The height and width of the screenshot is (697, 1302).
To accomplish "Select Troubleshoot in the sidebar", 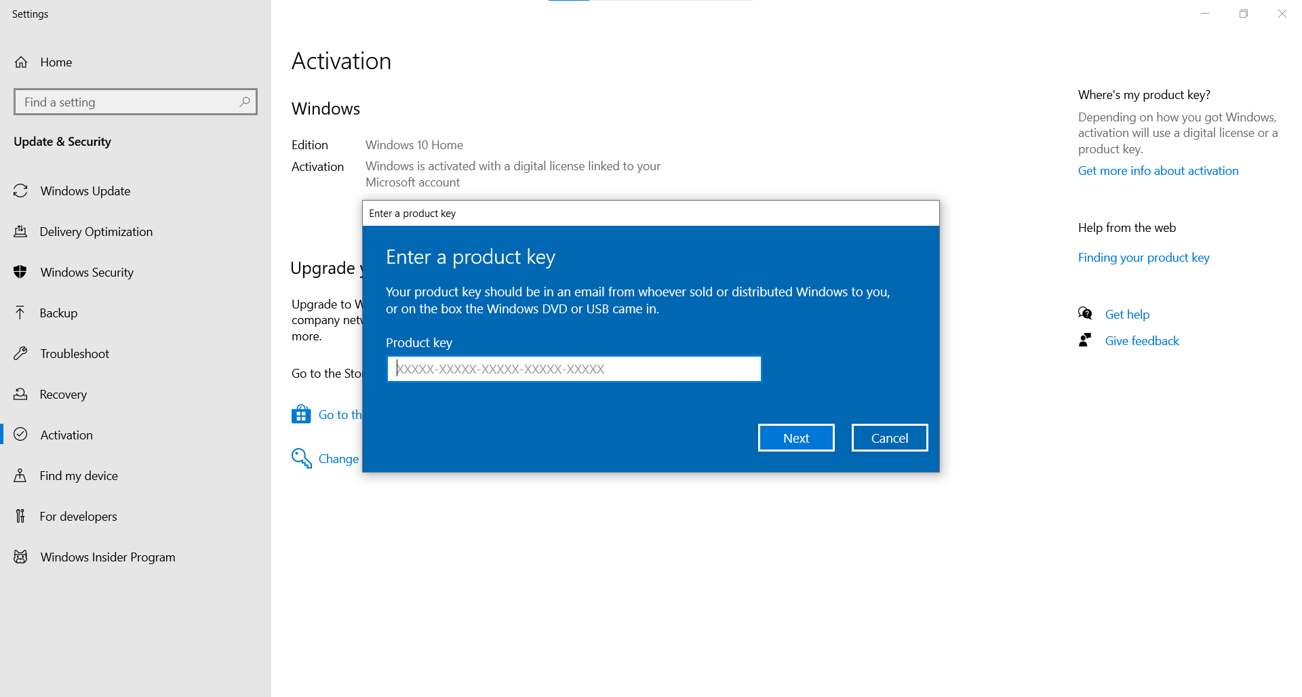I will pyautogui.click(x=136, y=354).
